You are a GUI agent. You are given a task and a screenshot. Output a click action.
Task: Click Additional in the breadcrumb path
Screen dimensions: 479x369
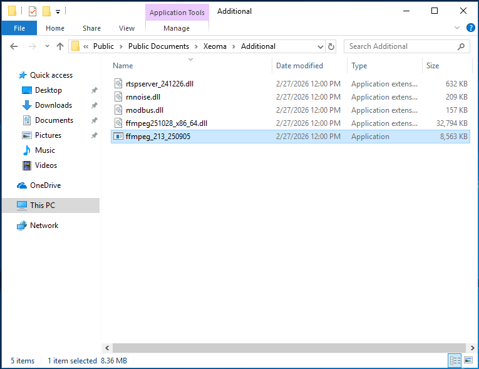click(258, 46)
